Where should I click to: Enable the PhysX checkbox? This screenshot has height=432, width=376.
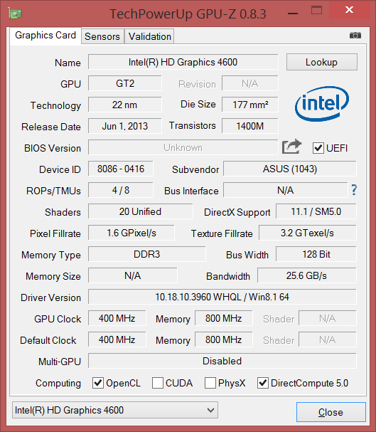click(x=210, y=383)
